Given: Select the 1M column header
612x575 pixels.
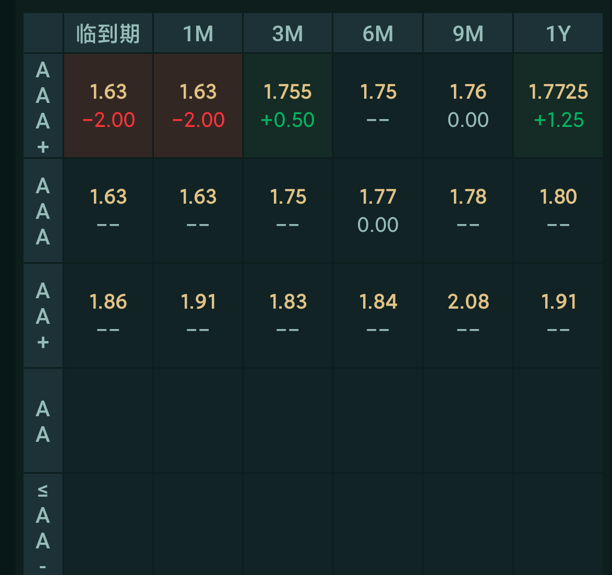Looking at the screenshot, I should point(198,34).
